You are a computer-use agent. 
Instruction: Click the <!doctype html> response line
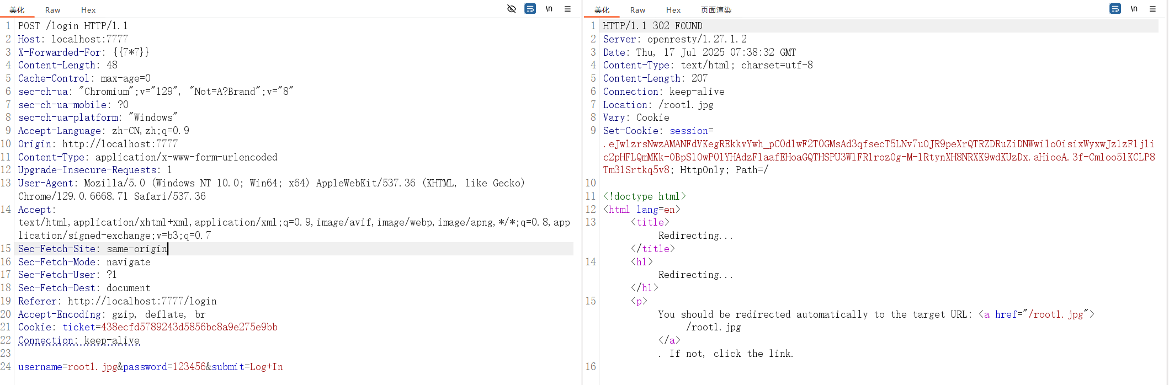(x=644, y=196)
